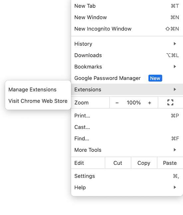The height and width of the screenshot is (215, 183).
Task: Select Manage Extensions in submenu
Action: click(38, 90)
